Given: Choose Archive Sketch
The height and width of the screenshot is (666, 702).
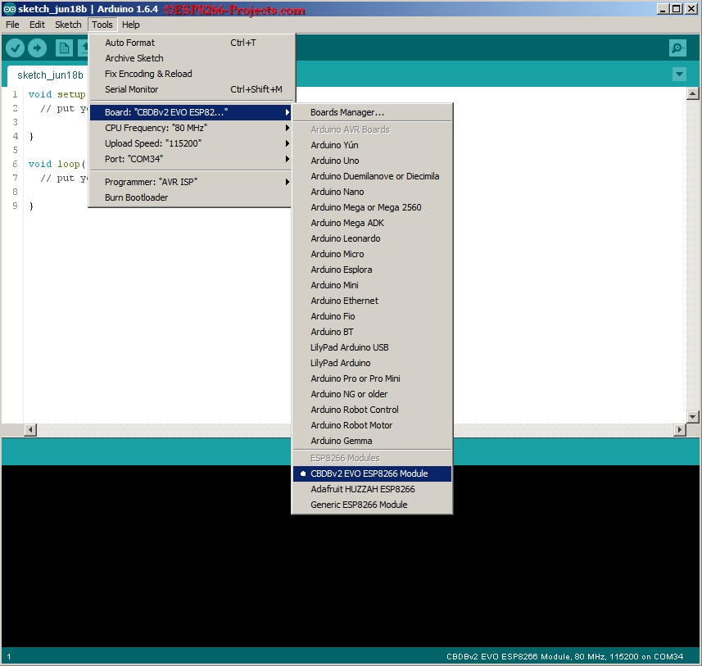Looking at the screenshot, I should [x=192, y=58].
